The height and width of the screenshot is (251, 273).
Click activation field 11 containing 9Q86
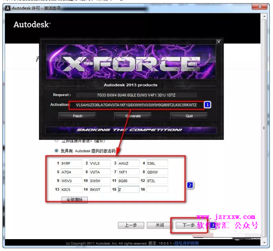point(128,181)
